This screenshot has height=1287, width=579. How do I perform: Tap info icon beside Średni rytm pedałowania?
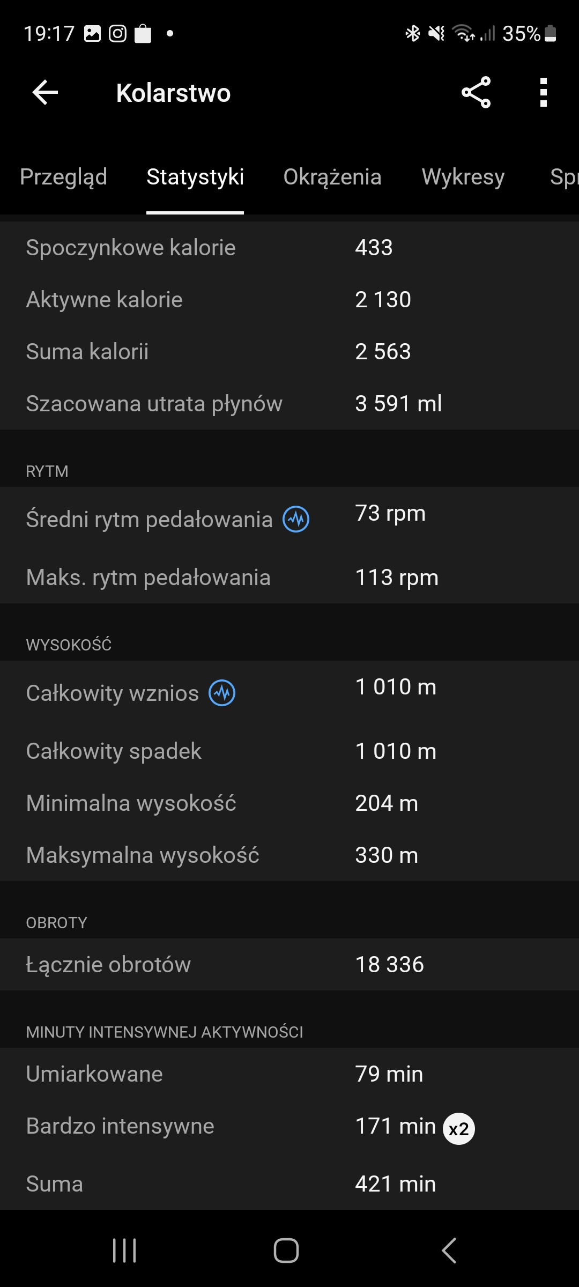point(296,519)
